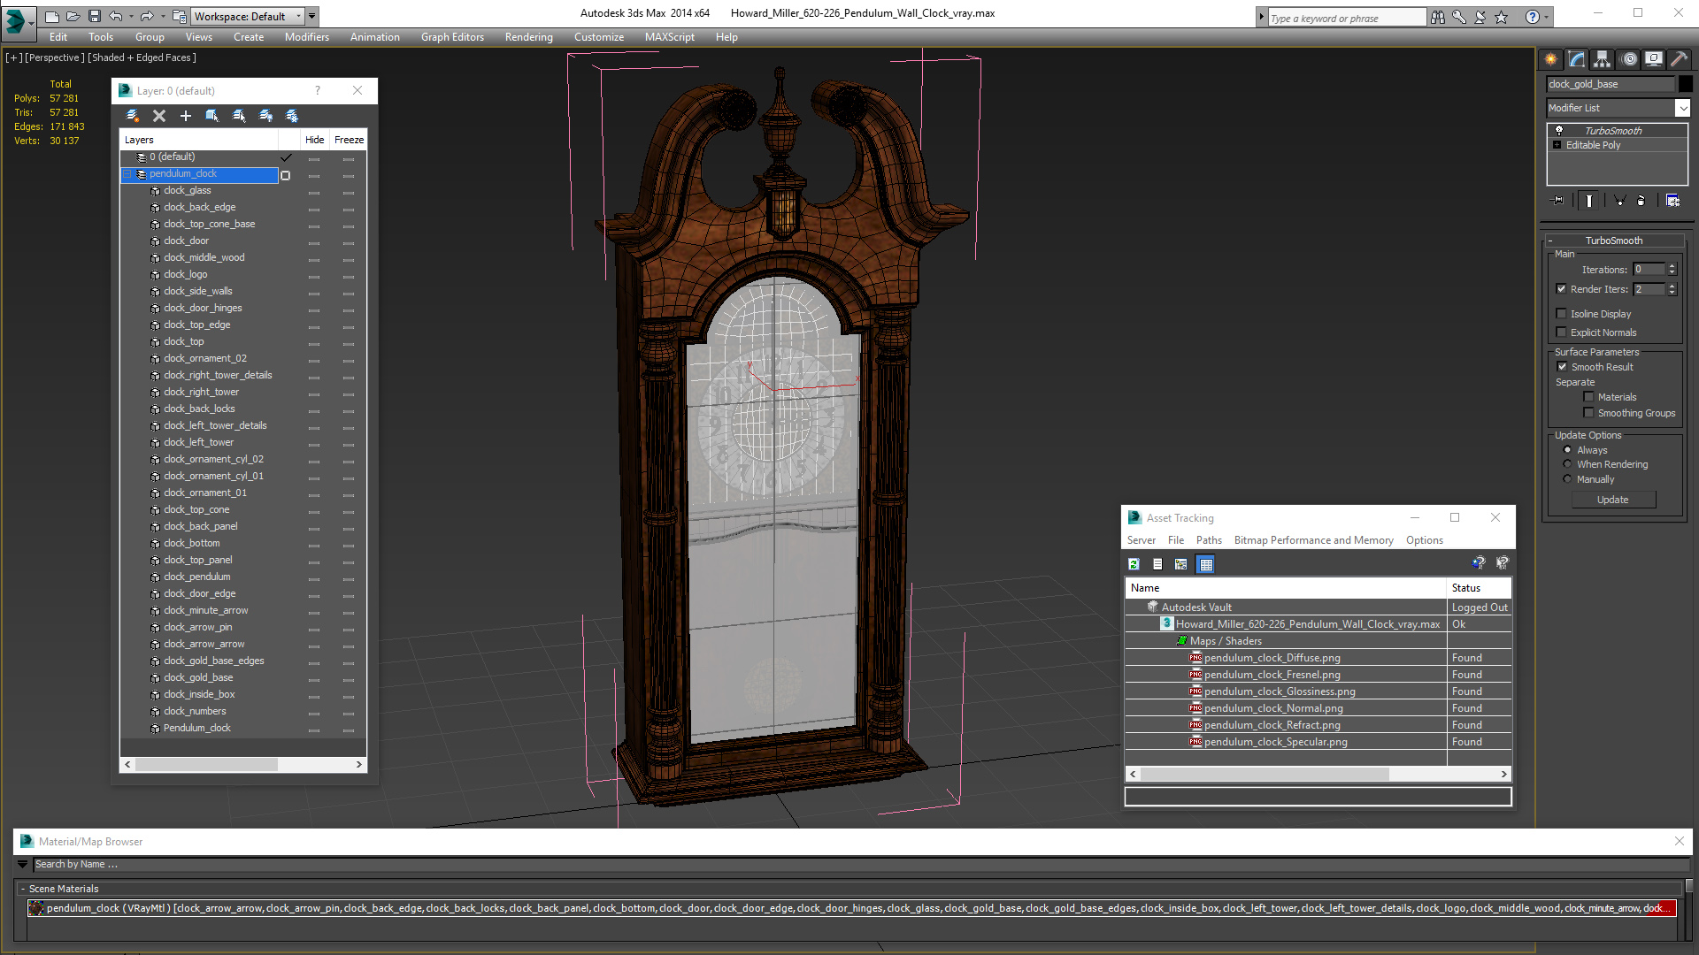Click the Update button in TurboSmooth
1699x955 pixels.
[1612, 500]
